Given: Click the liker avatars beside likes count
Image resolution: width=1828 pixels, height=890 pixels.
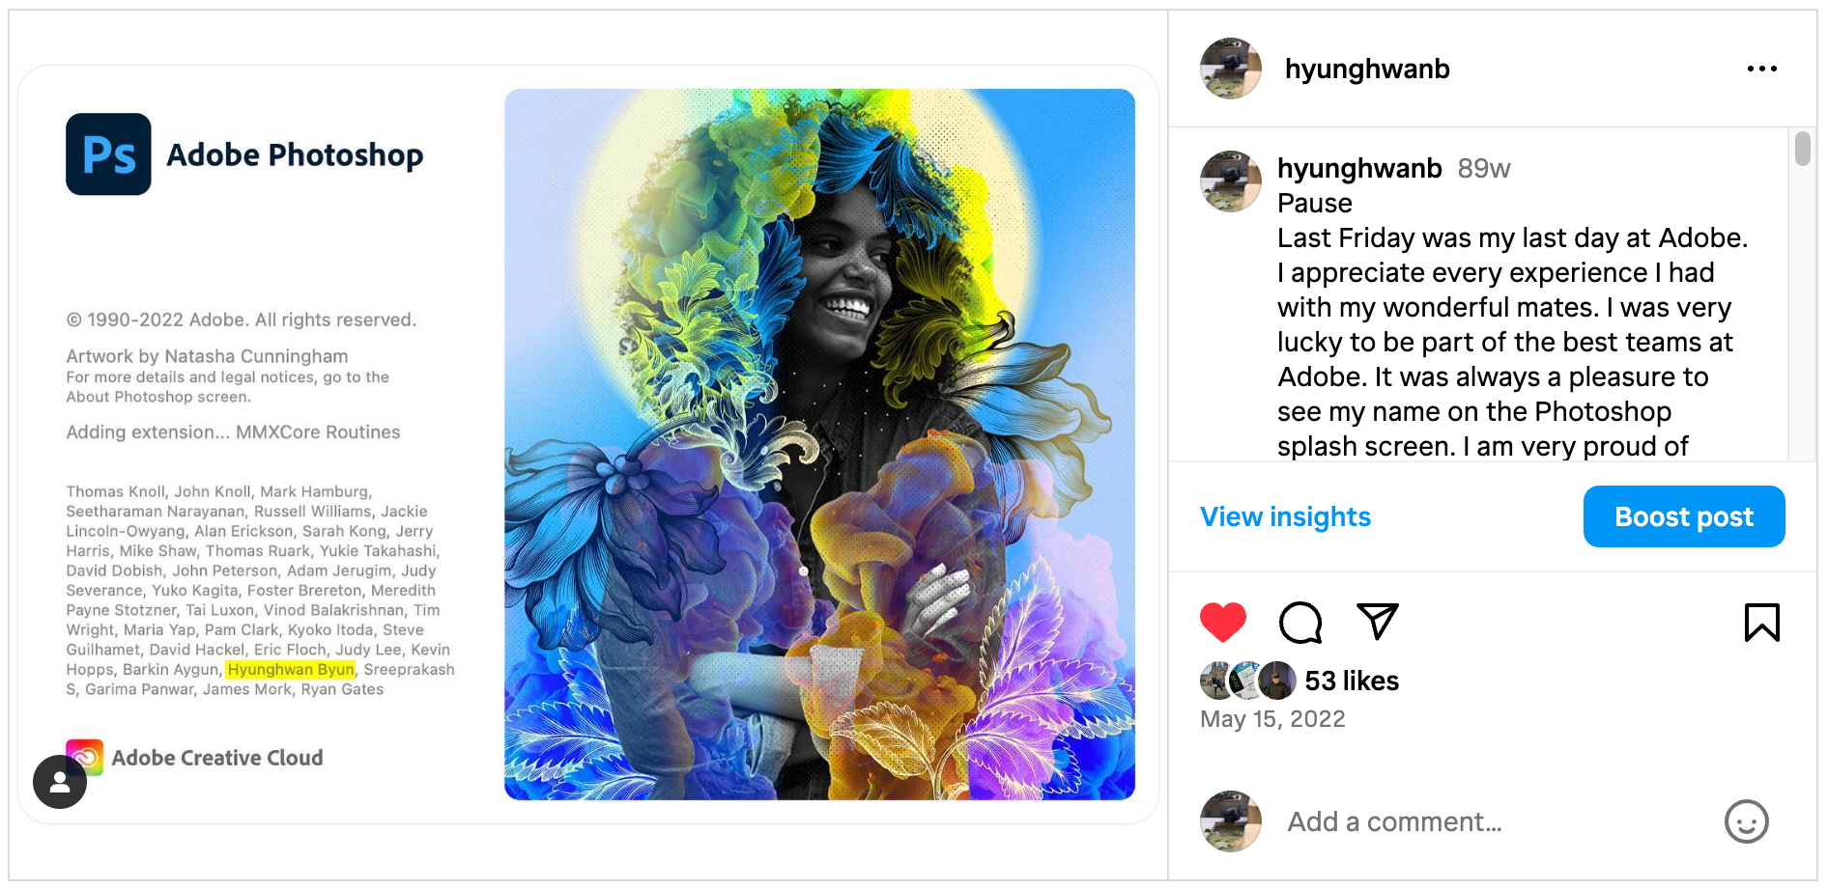Looking at the screenshot, I should pos(1247,681).
